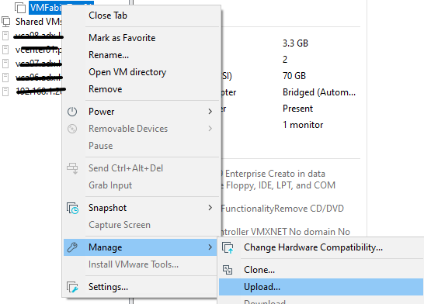424x304 pixels.
Task: Expand the Snapshot submenu arrow
Action: [210, 208]
